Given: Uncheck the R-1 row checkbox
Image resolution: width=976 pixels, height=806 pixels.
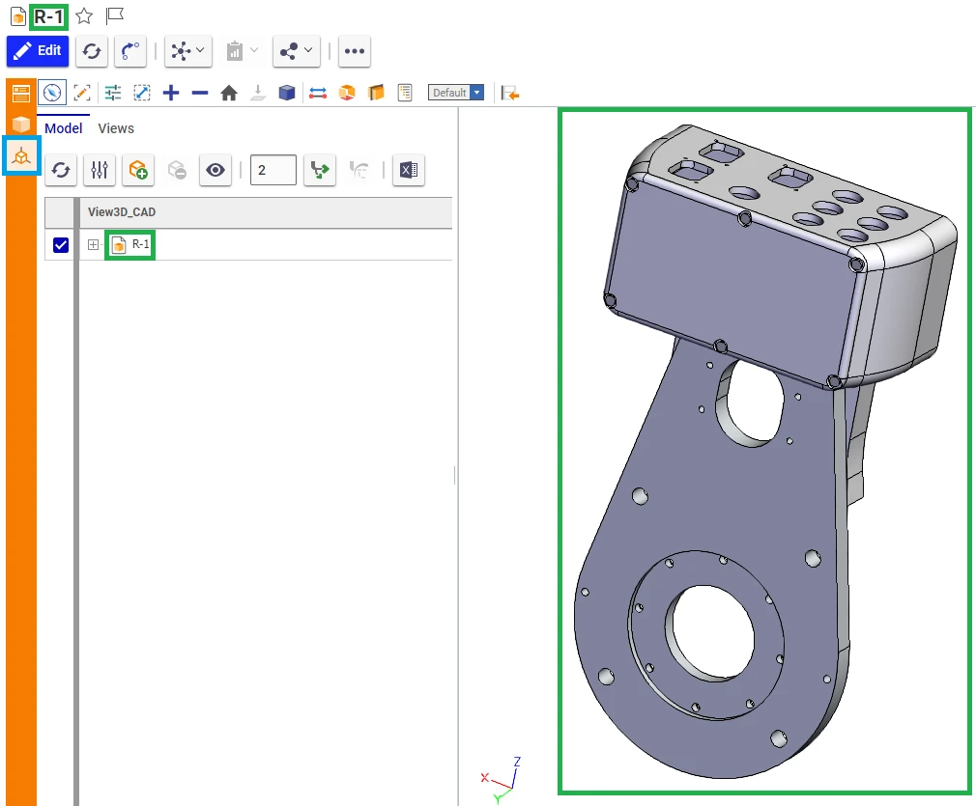Looking at the screenshot, I should pyautogui.click(x=61, y=245).
